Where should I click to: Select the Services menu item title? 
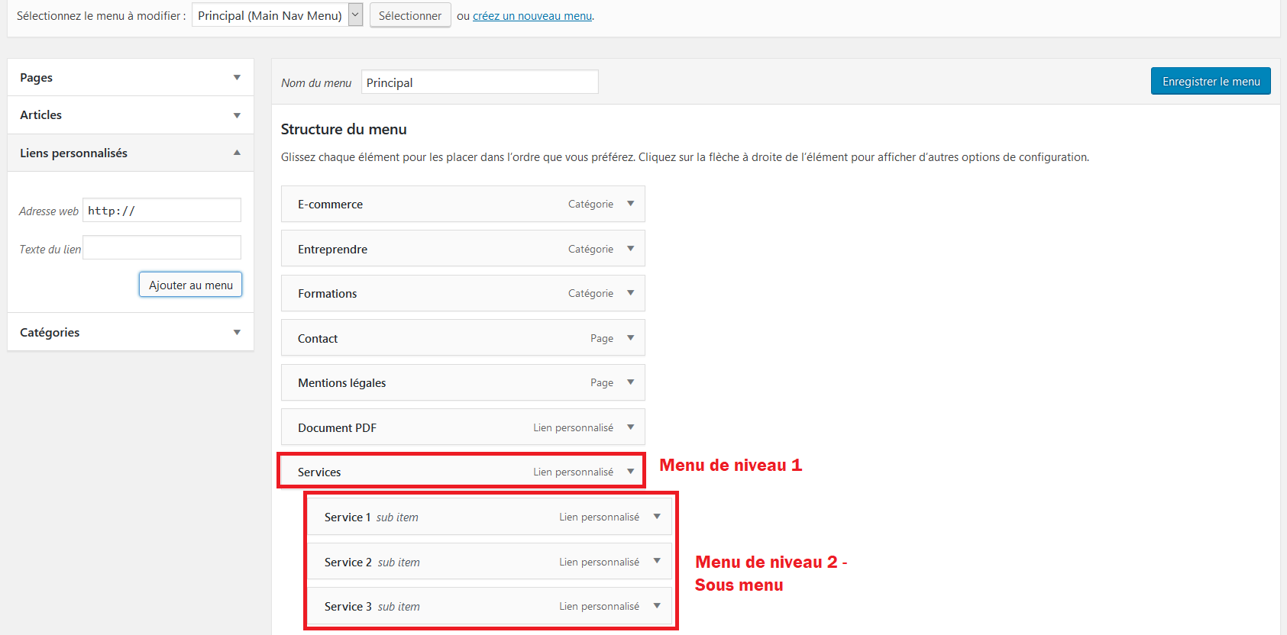pos(319,472)
